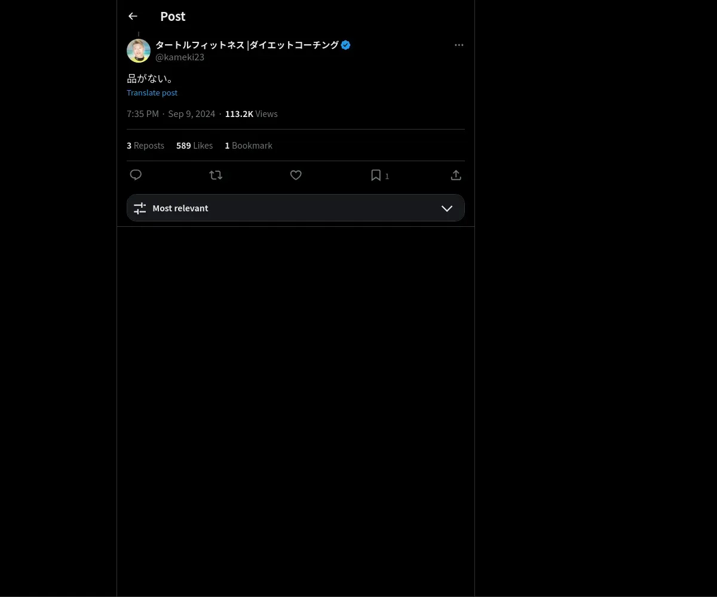Click the タートルフィットネス display name
Screen dimensions: 717x597
(x=247, y=45)
